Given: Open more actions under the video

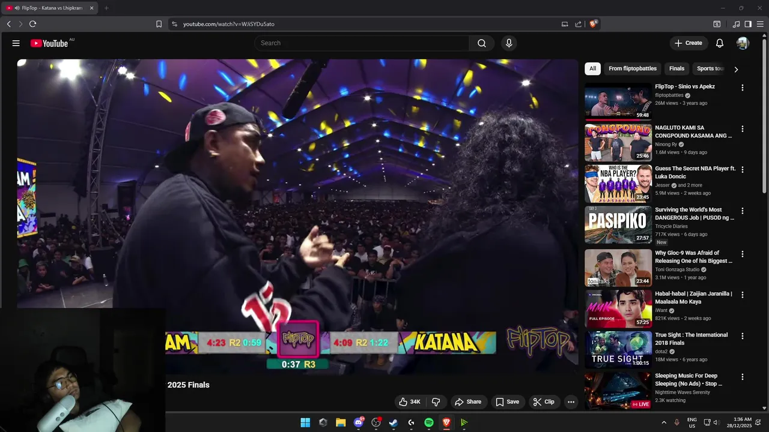Looking at the screenshot, I should [x=571, y=402].
